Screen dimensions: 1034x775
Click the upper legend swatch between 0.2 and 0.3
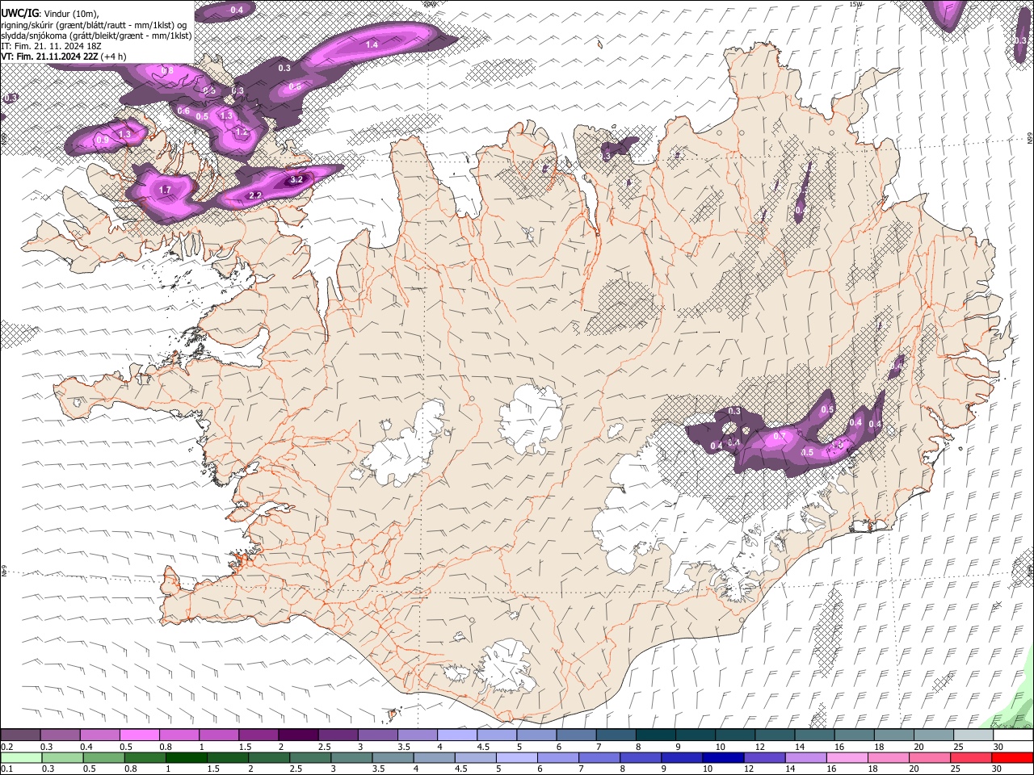(22, 735)
